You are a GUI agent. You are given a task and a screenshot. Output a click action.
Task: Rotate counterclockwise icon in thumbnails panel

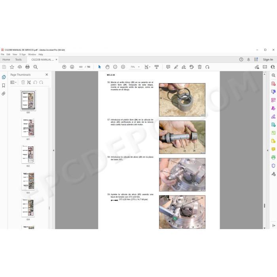pyautogui.click(x=35, y=82)
